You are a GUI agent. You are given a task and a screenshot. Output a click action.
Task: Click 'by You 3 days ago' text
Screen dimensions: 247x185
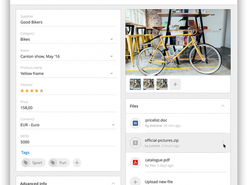click(159, 165)
